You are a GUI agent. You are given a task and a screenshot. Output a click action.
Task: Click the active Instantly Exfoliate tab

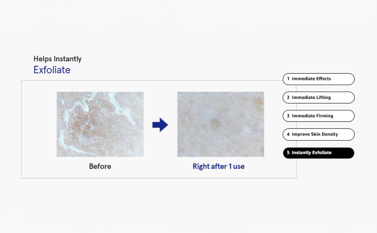(x=318, y=153)
